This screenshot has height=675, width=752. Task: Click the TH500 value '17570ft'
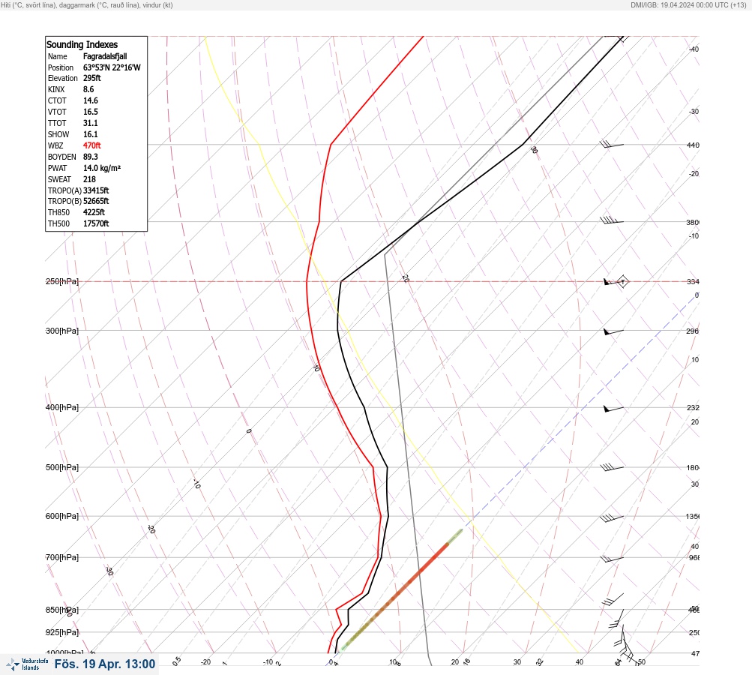tap(96, 223)
